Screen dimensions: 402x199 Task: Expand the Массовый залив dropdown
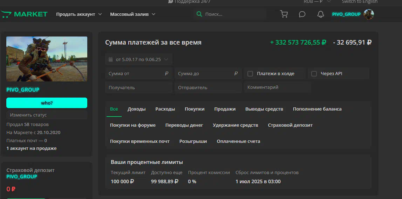pyautogui.click(x=133, y=14)
